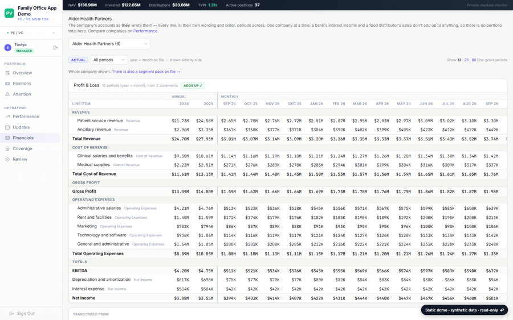Click the Financials sidebar icon

[7, 138]
